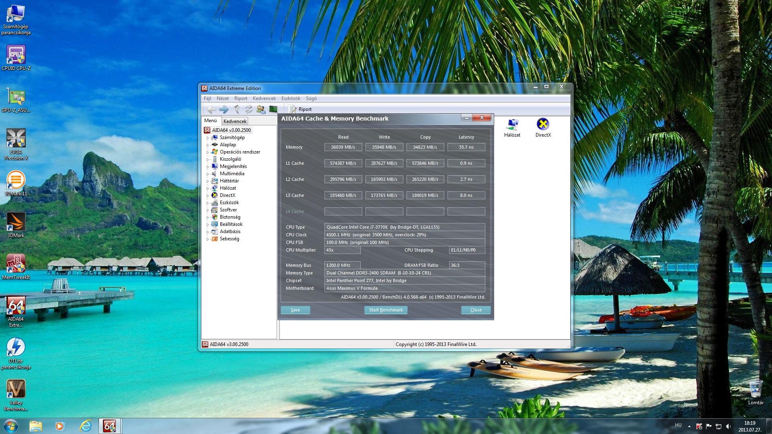The image size is (772, 434).
Task: Click the users toolbar icon in AIDA64
Action: (261, 109)
